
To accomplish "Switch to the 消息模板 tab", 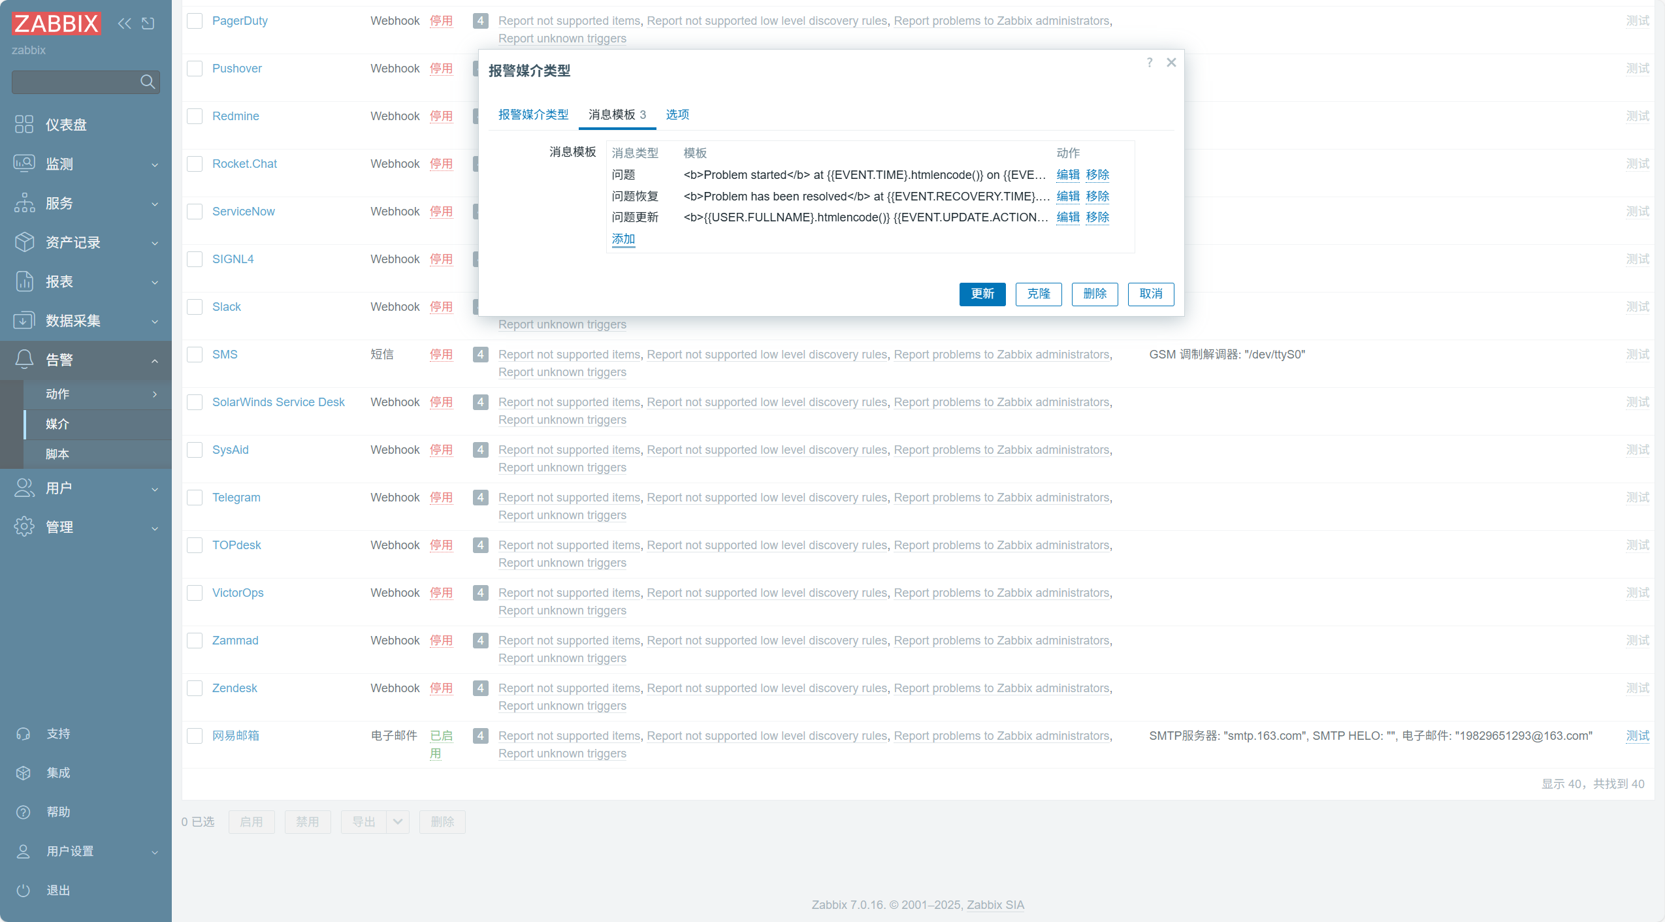I will pyautogui.click(x=617, y=115).
